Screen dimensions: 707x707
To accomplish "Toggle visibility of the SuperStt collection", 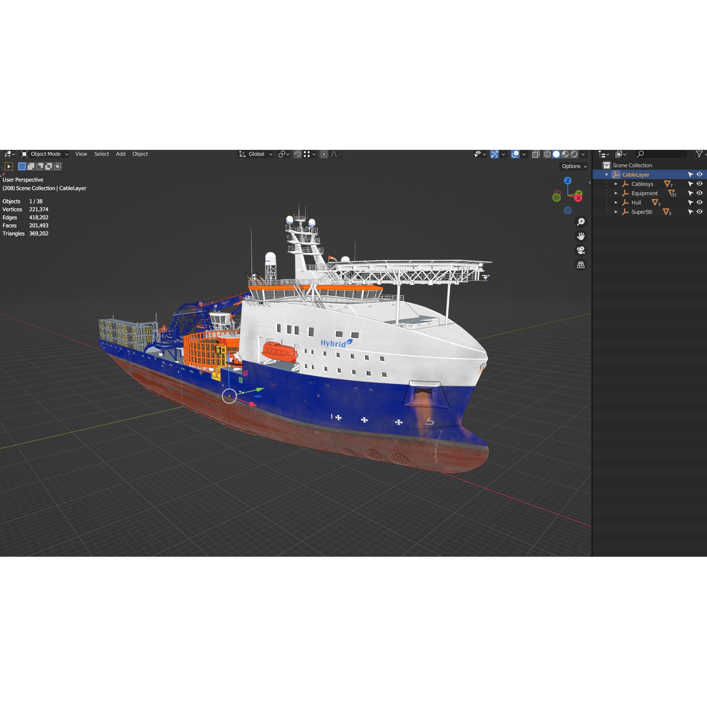I will [x=699, y=212].
